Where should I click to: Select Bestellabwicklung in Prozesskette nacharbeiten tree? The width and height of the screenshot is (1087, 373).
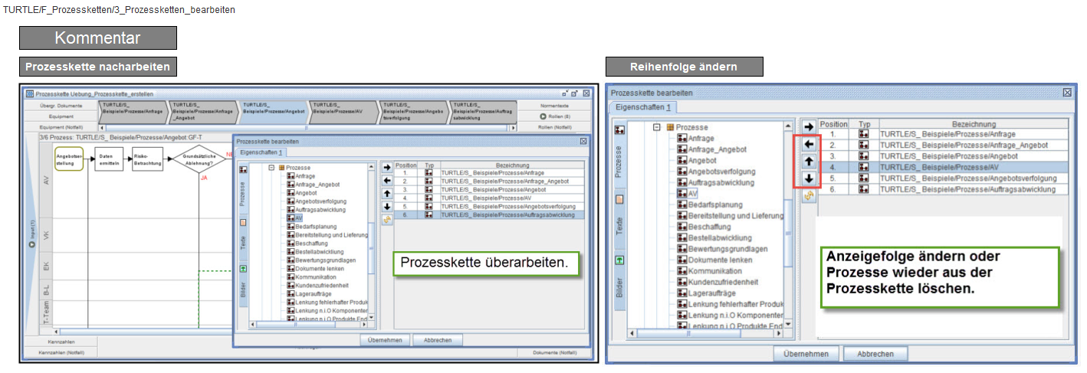320,251
